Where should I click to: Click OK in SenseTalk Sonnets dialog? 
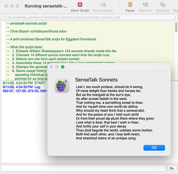coord(154,148)
